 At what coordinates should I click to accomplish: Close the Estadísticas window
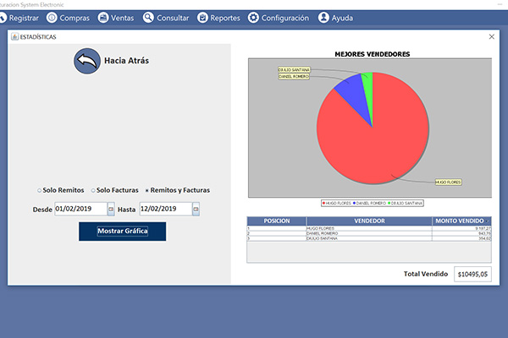[x=492, y=37]
